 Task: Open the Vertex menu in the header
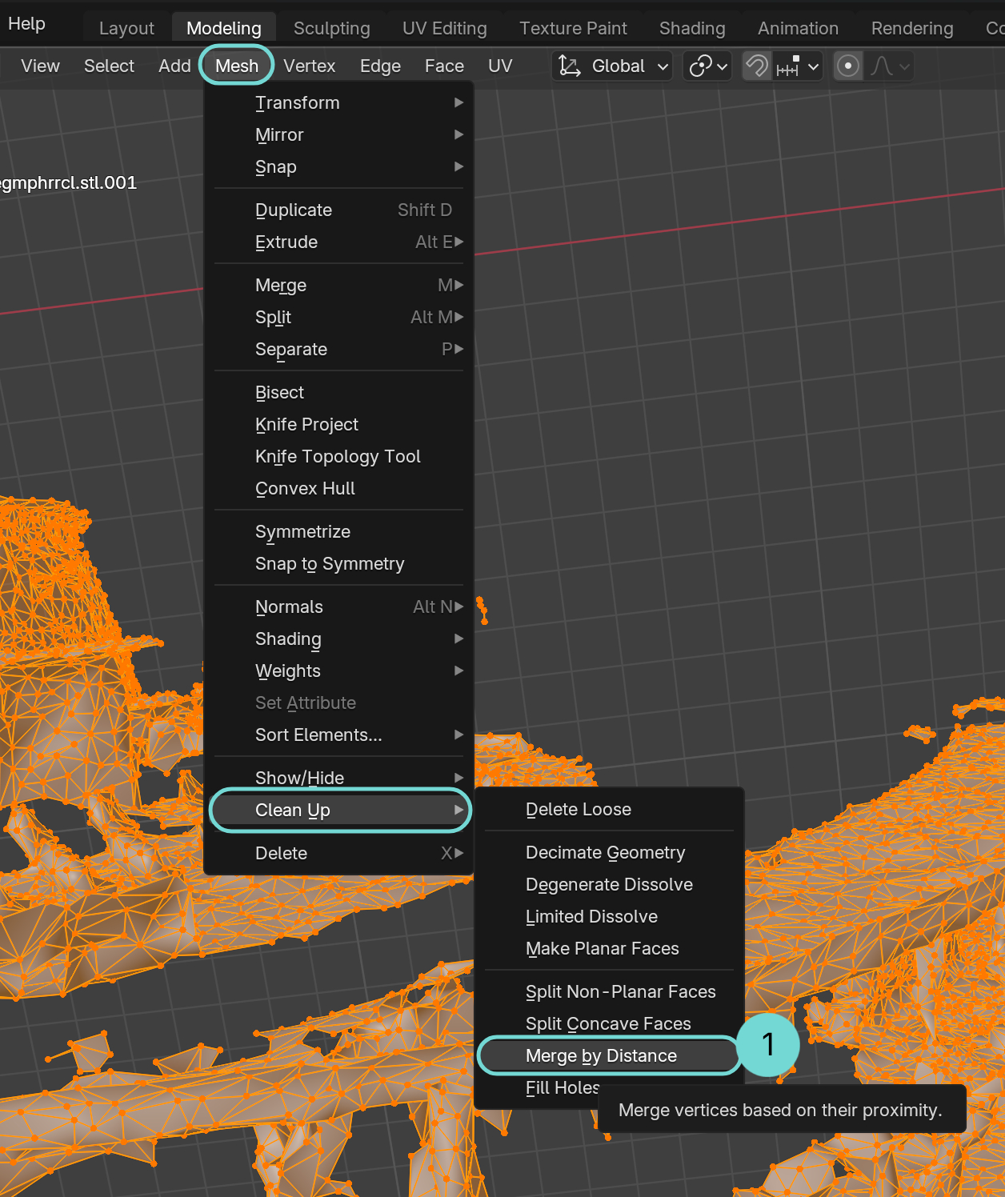tap(309, 66)
